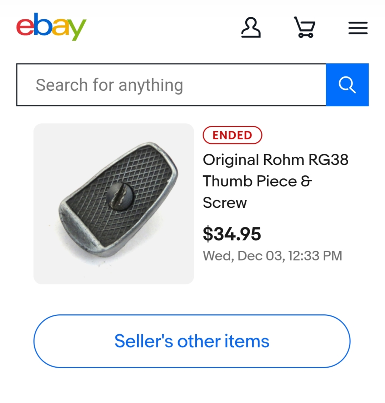This screenshot has height=403, width=385.
Task: Click the blue 'b' in the eBay logo
Action: coord(42,25)
